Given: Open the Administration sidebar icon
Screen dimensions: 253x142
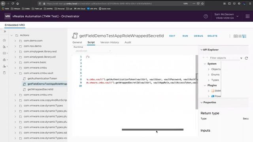Looking at the screenshot, I should tap(4, 66).
